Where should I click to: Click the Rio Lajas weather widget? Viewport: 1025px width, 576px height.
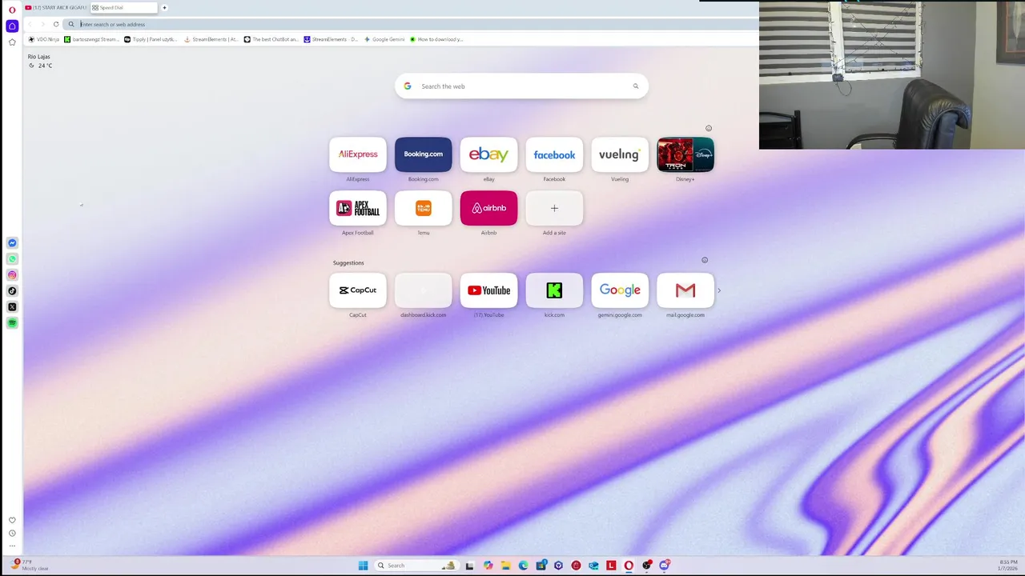pos(39,61)
